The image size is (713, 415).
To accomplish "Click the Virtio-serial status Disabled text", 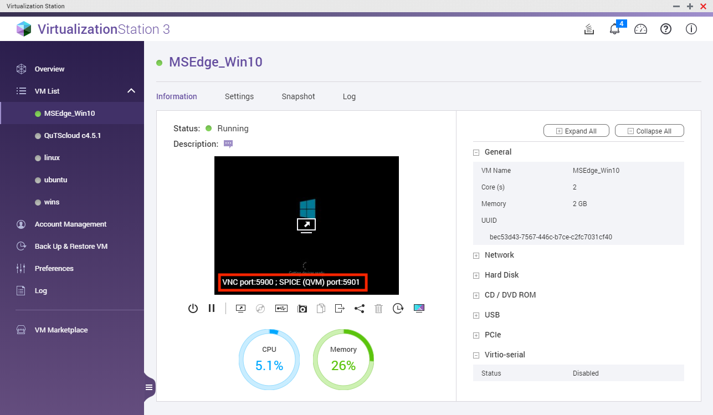I will [586, 373].
